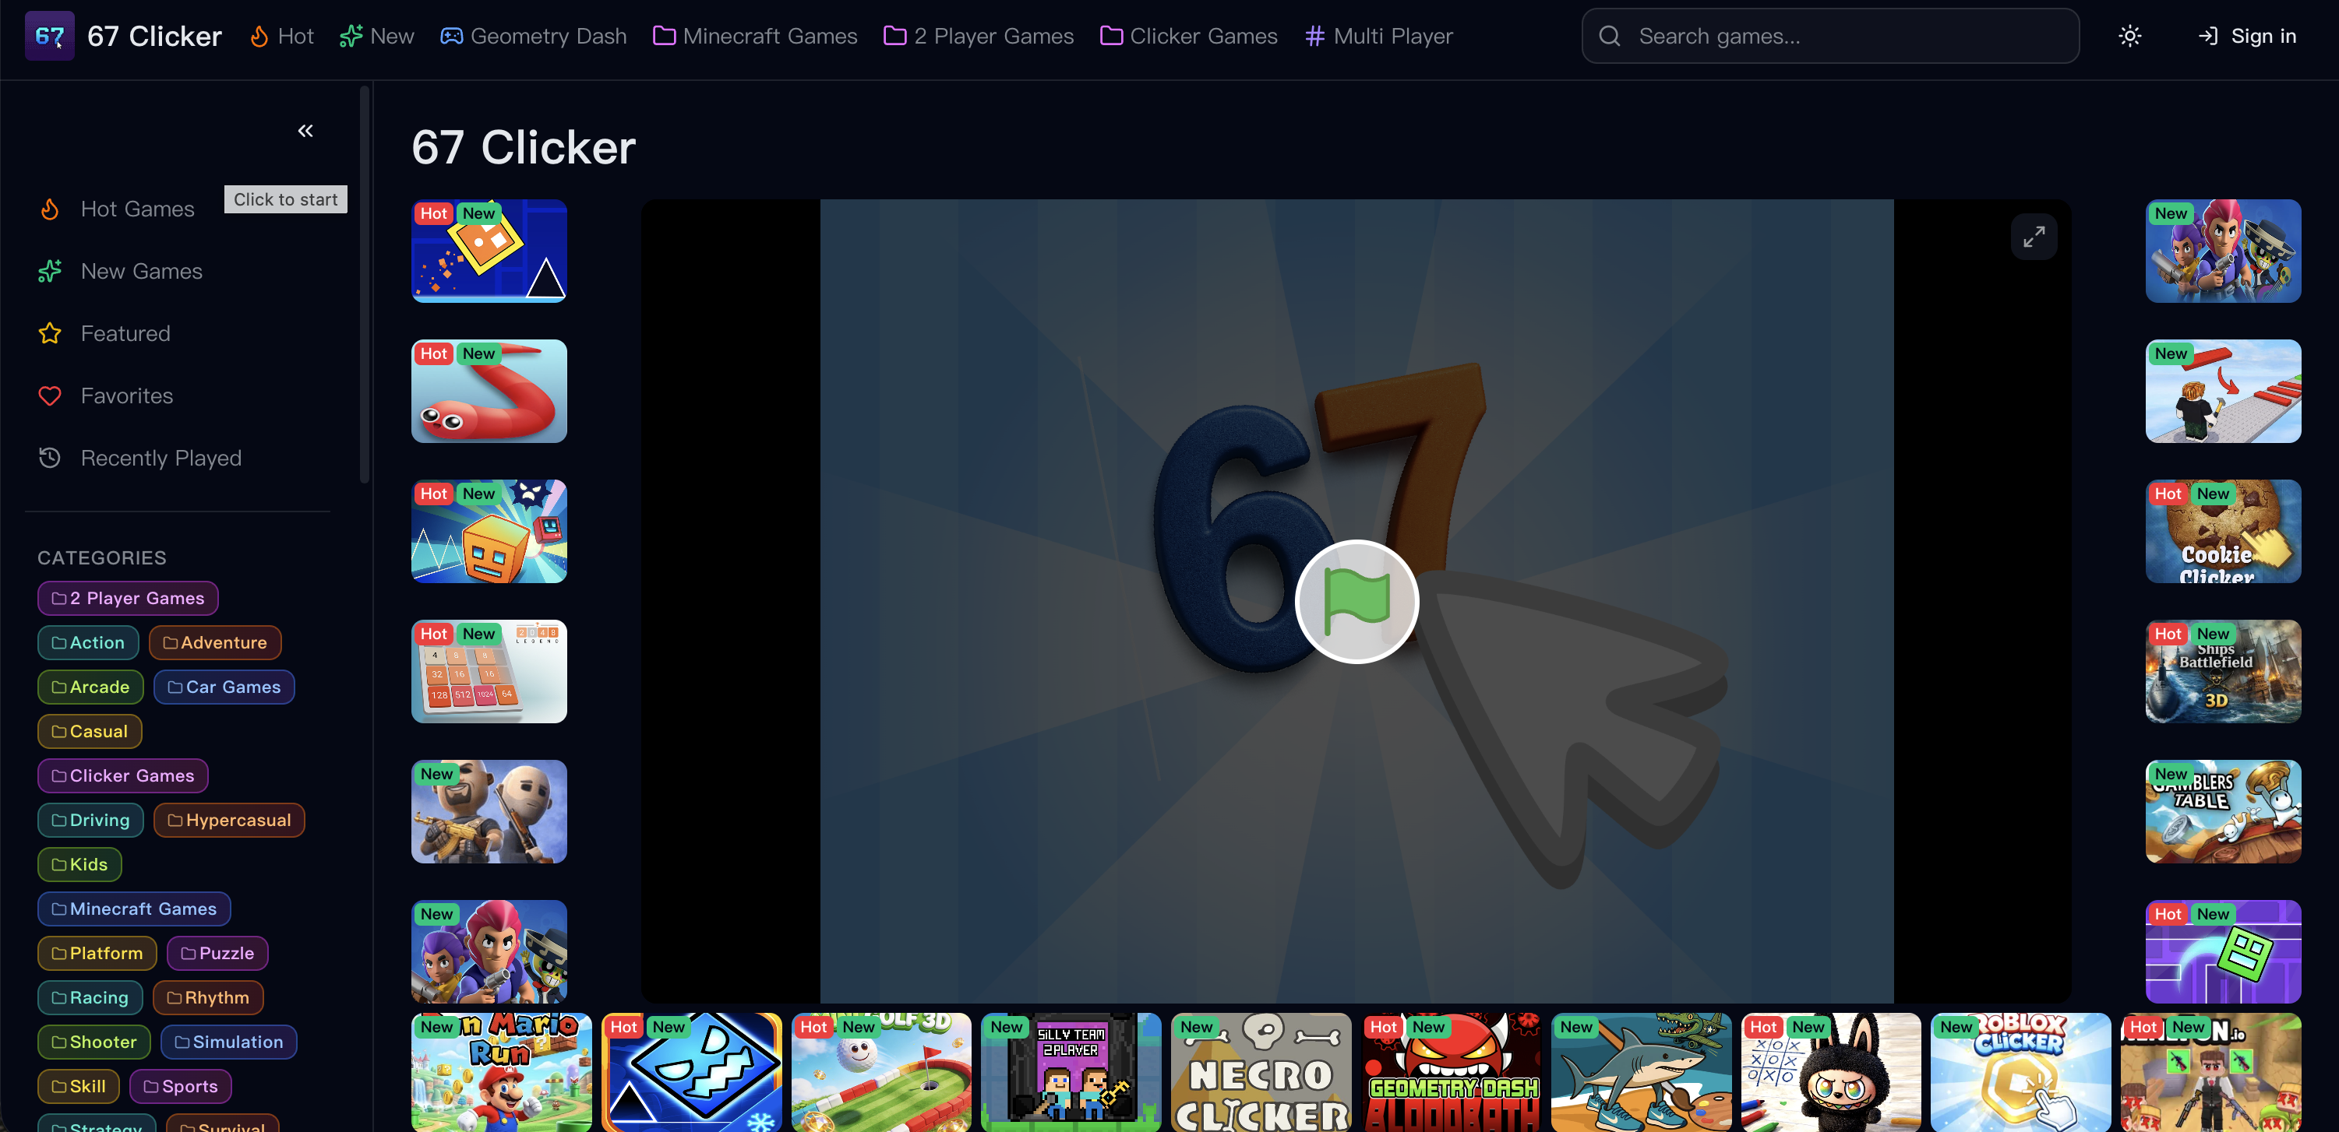The image size is (2339, 1132).
Task: Collapse the sidebar with the double chevron
Action: click(x=305, y=131)
